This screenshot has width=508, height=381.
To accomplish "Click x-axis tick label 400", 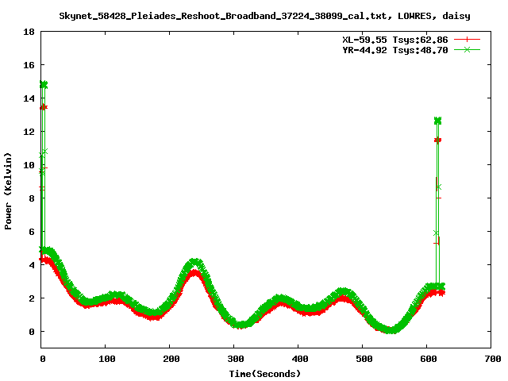I will (300, 359).
